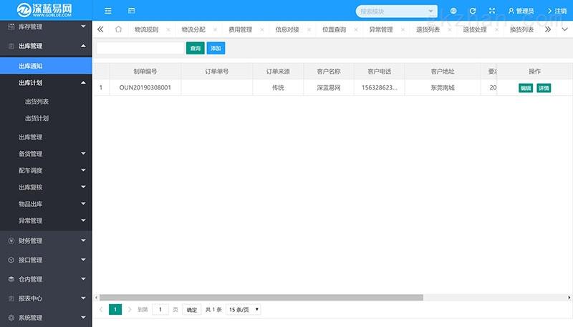Viewport: 573px width, 327px height.
Task: Select 出库通知 in the sidebar
Action: click(x=46, y=66)
